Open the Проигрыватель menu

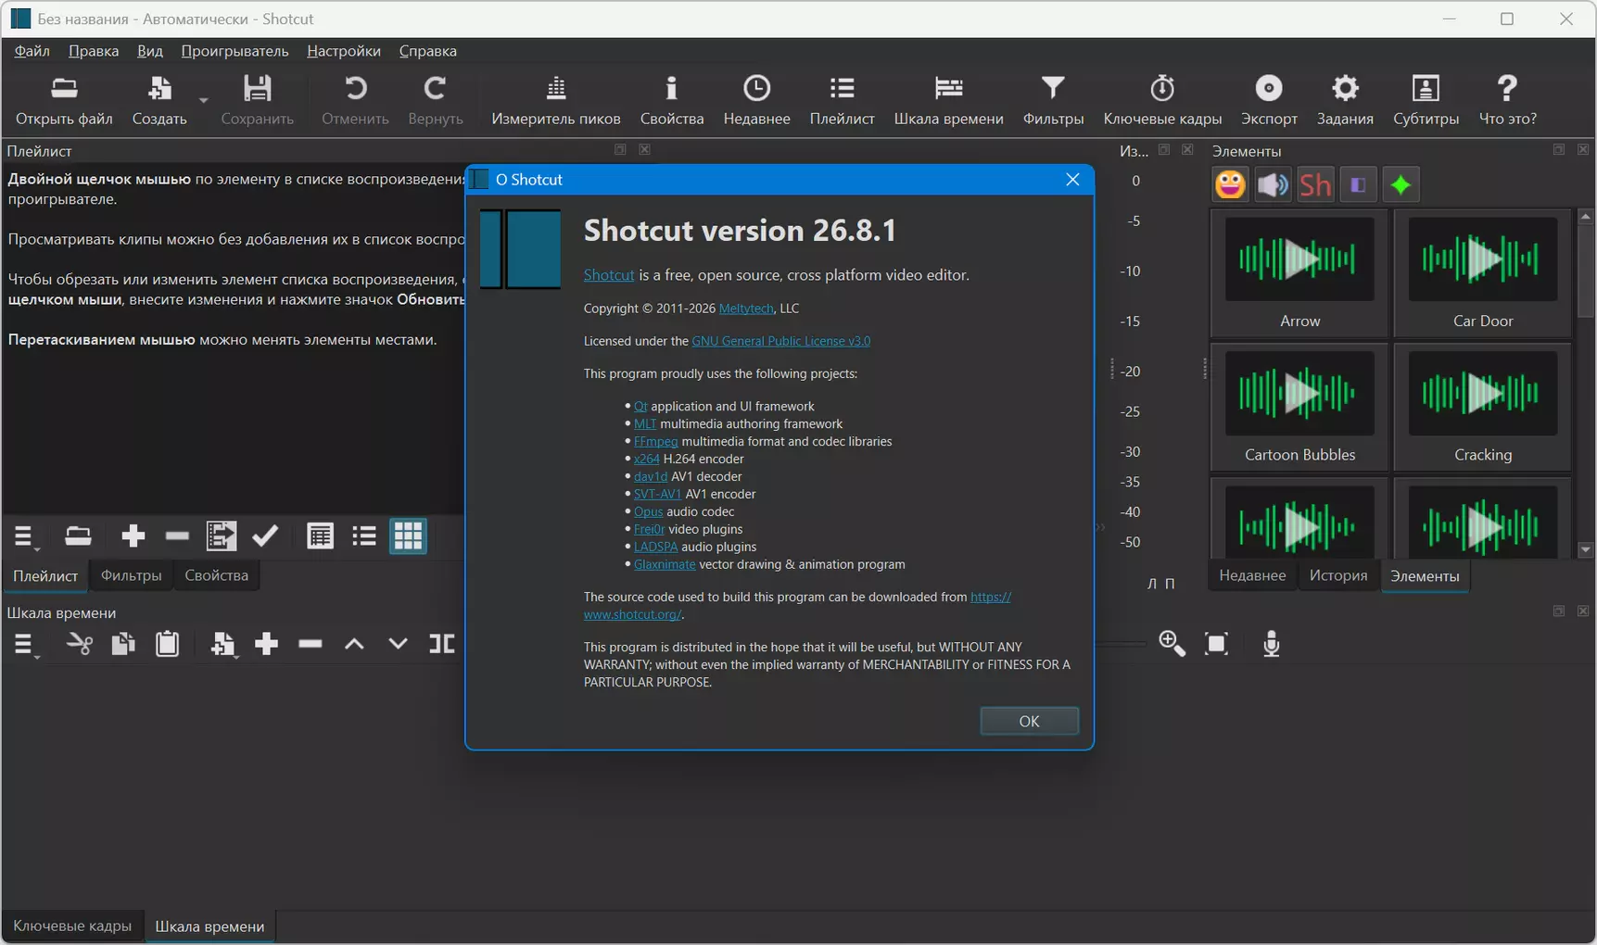click(x=234, y=51)
